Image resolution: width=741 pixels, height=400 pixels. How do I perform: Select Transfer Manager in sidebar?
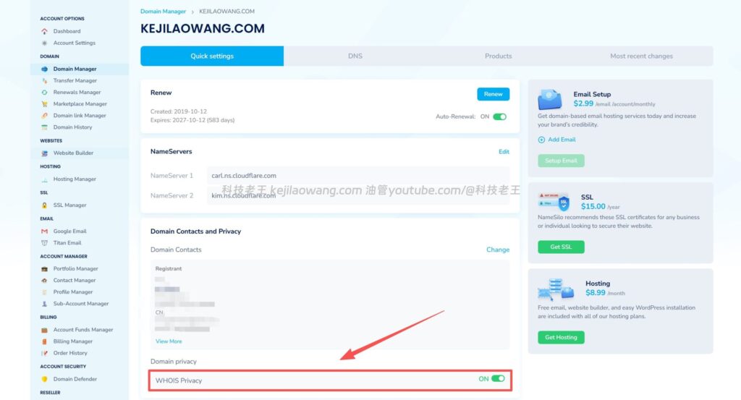coord(75,81)
